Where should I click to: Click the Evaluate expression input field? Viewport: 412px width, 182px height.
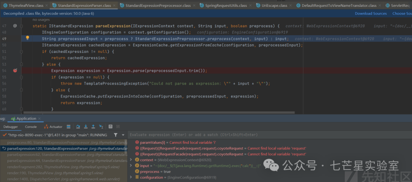tap(270, 135)
